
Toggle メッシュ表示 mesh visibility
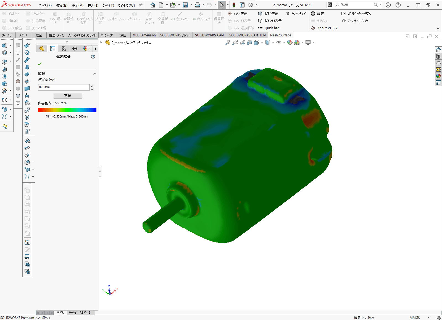(238, 14)
